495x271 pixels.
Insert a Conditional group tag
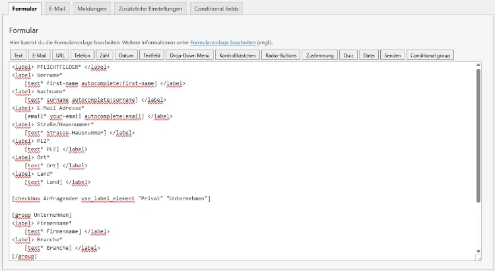tap(430, 55)
